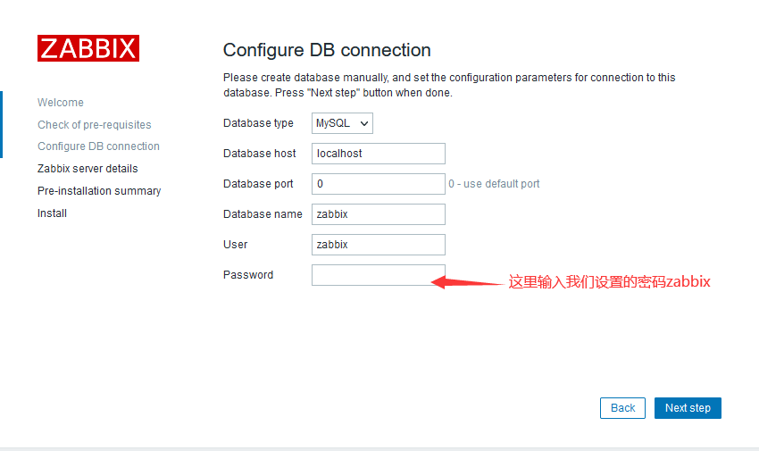The height and width of the screenshot is (451, 759).
Task: Open Check of pre-requisites step
Action: [95, 125]
